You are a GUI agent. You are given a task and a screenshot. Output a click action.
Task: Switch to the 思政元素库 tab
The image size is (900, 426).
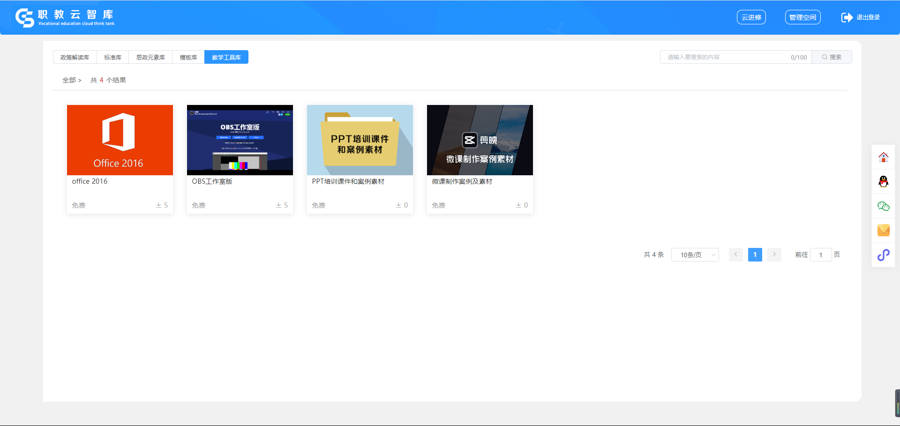click(150, 57)
